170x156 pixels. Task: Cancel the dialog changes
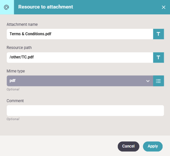click(128, 146)
